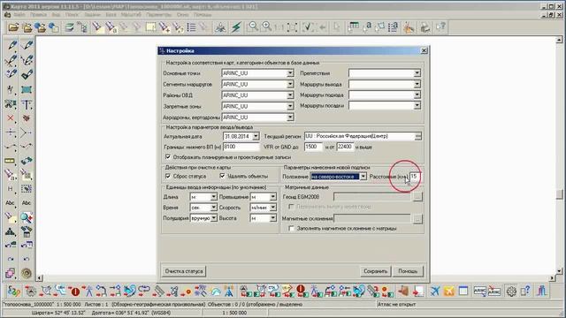
Task: Click the yellow ruler icon in left toolbar
Action: coord(11,161)
